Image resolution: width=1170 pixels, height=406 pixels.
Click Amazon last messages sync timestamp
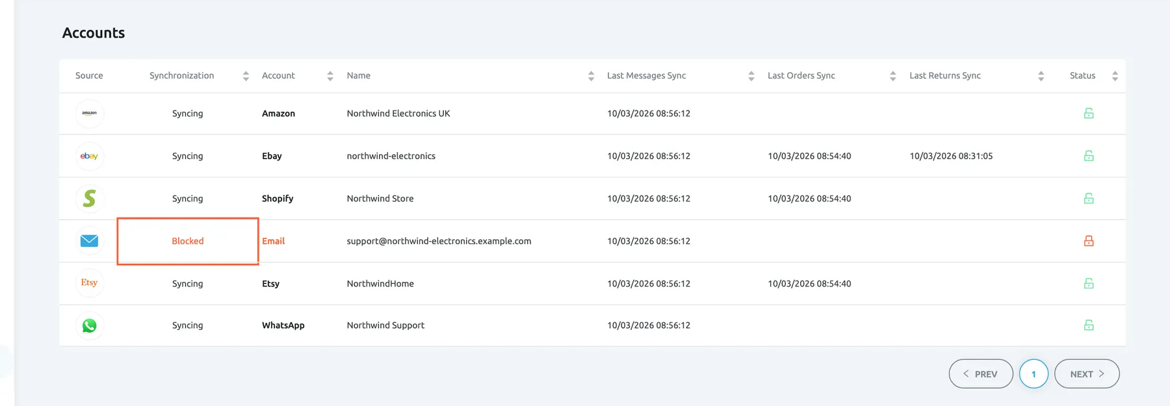(x=649, y=113)
